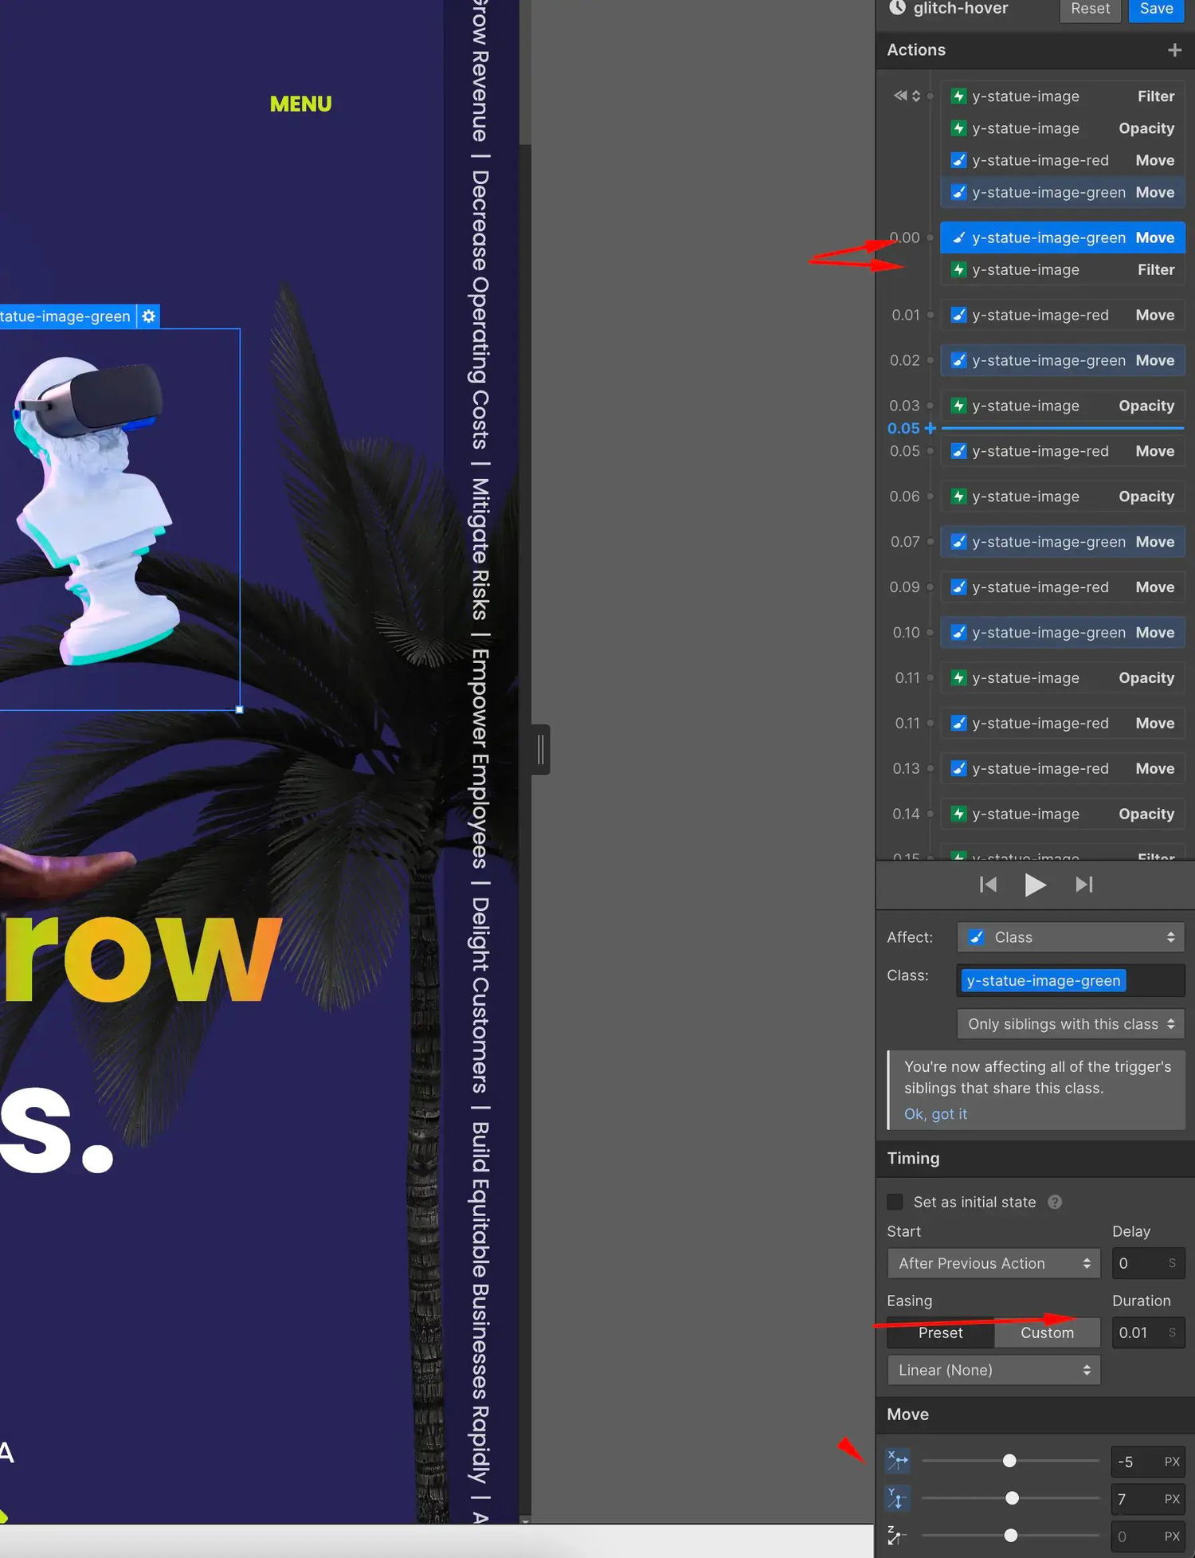Click the play animation button

pos(1035,885)
